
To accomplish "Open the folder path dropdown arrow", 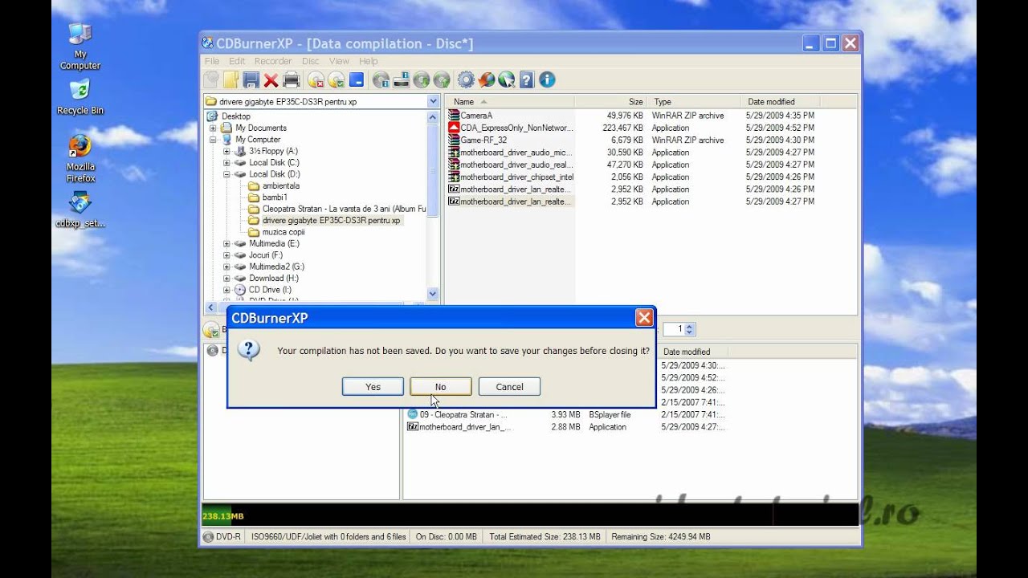I will click(434, 102).
